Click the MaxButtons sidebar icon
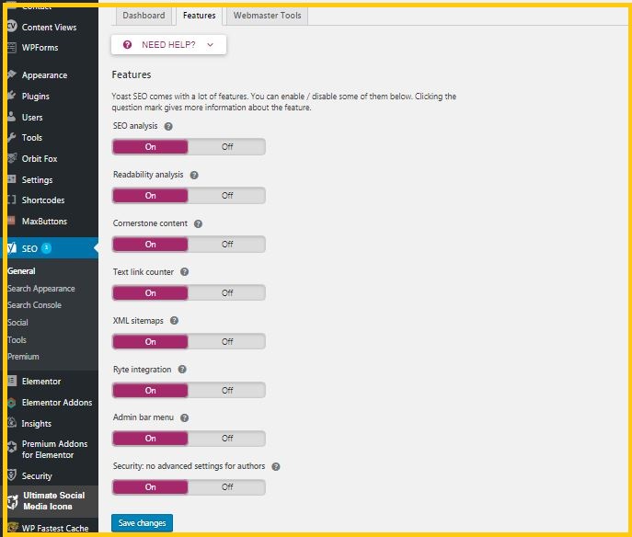 (x=12, y=221)
